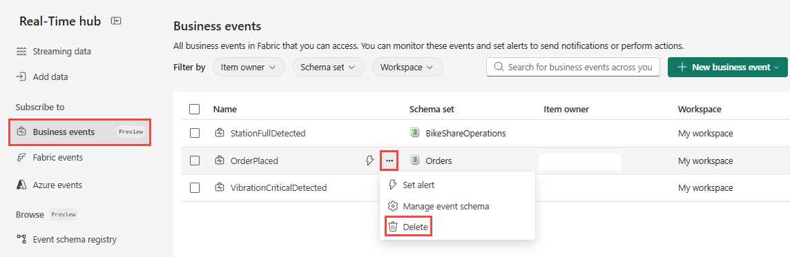Click the business events search field
Viewport: 790px width, 257px height.
point(573,67)
